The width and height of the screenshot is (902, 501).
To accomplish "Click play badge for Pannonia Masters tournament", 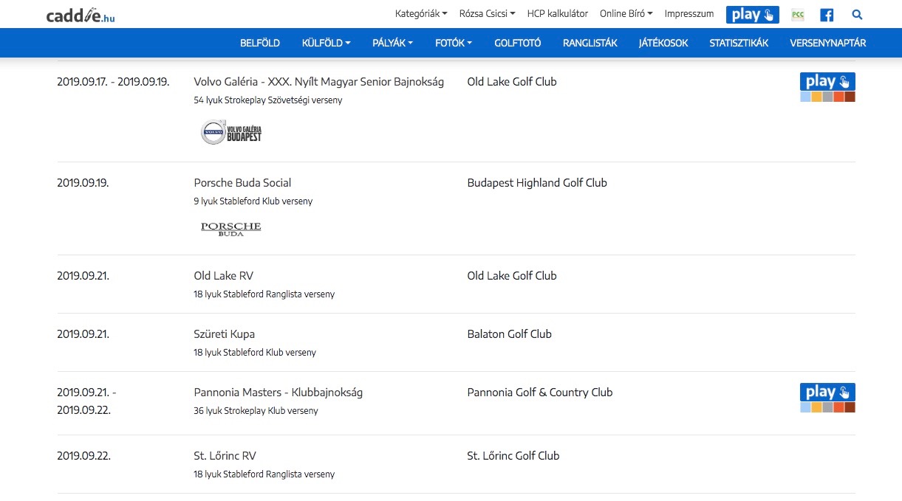I will (x=827, y=398).
